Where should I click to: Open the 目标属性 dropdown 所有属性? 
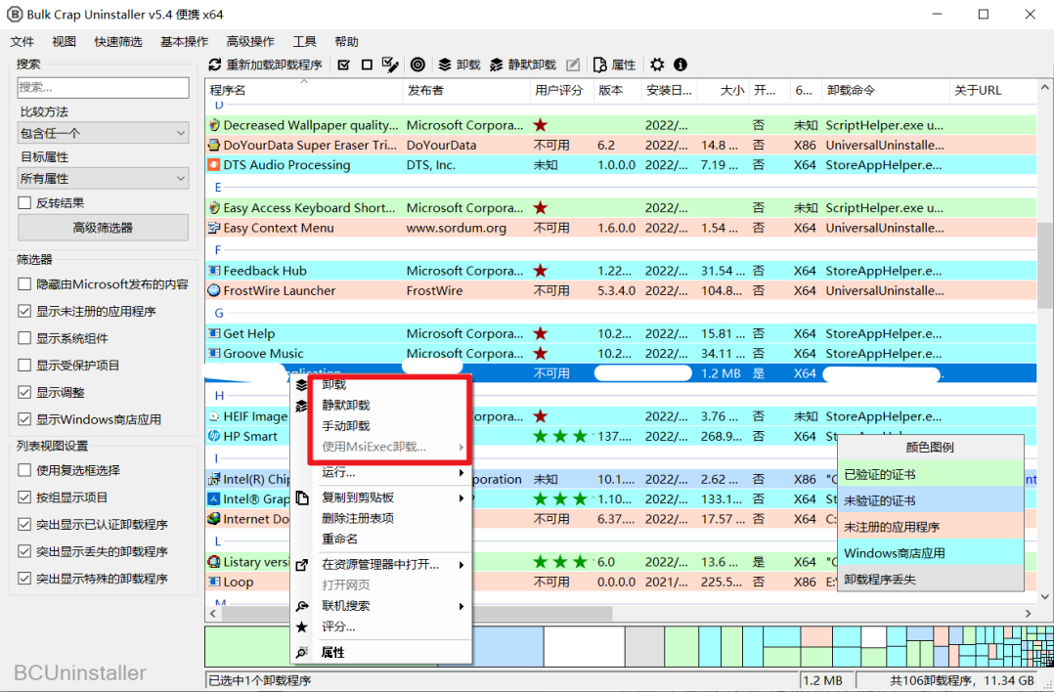[103, 179]
